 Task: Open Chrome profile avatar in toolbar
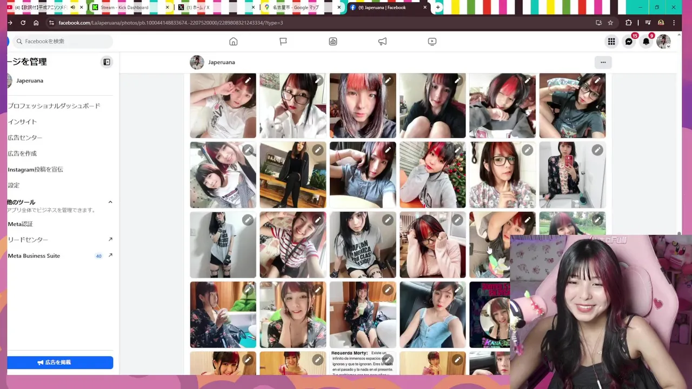tap(661, 23)
